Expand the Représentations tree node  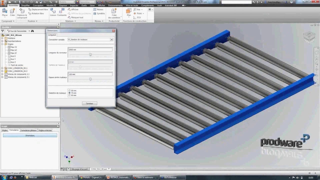[2, 41]
